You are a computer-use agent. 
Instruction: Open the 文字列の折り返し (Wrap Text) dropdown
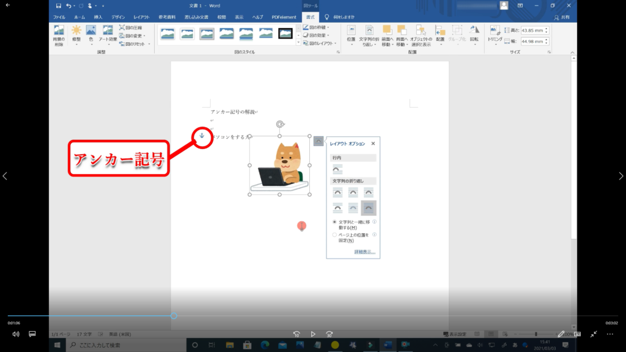[369, 35]
